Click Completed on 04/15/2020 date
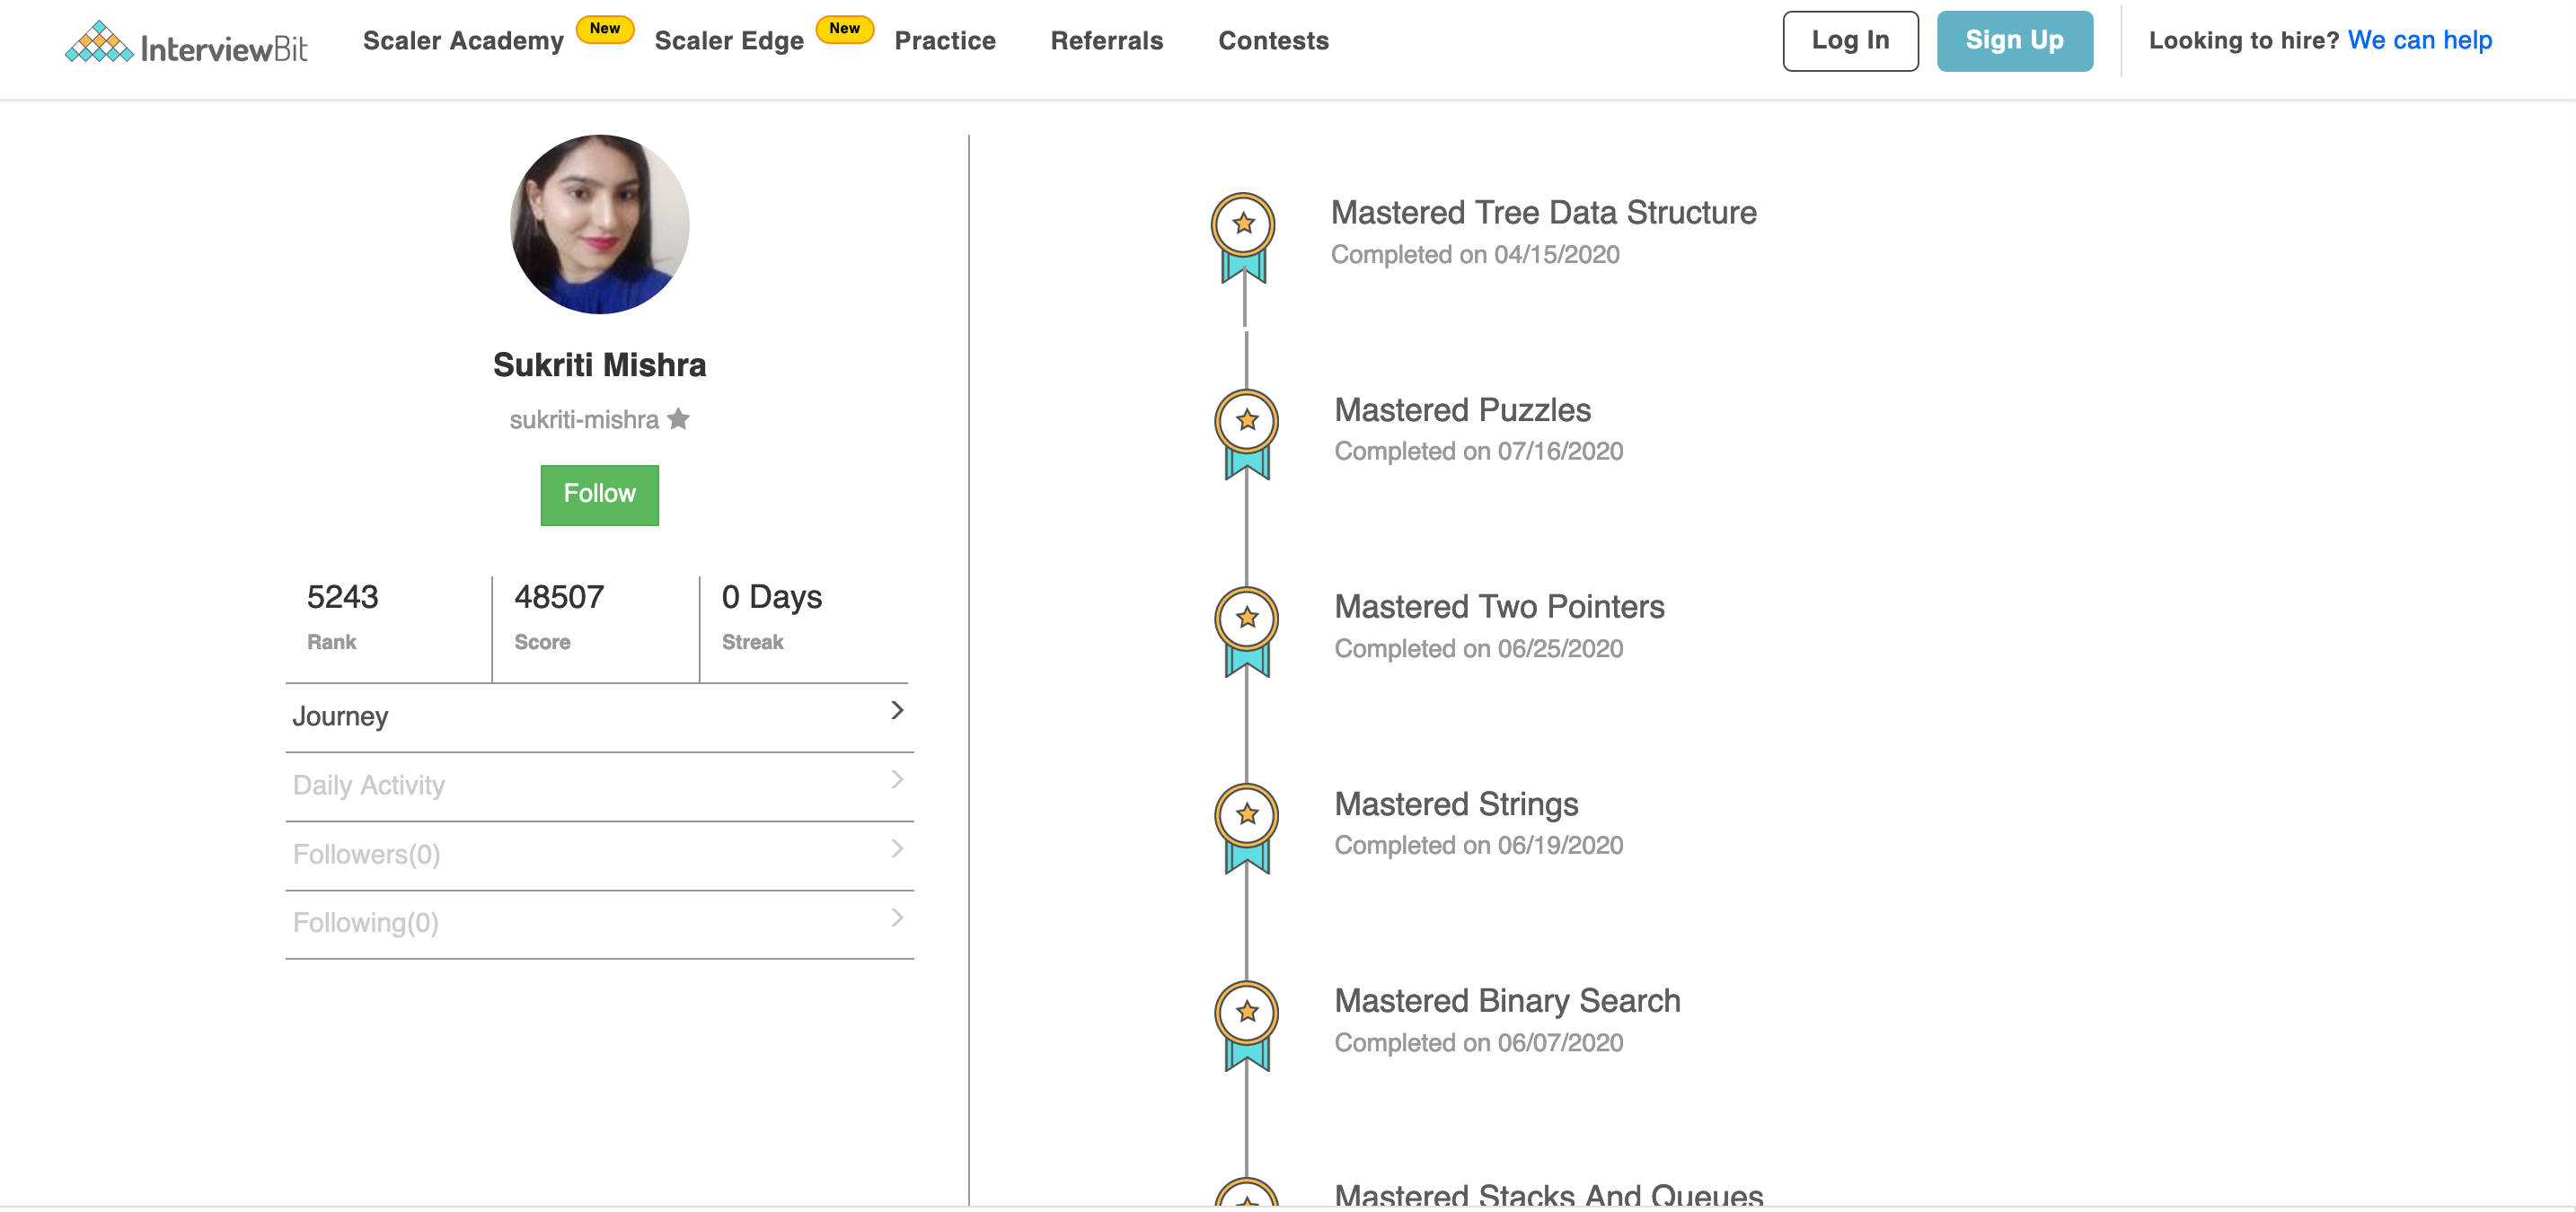 [1475, 255]
